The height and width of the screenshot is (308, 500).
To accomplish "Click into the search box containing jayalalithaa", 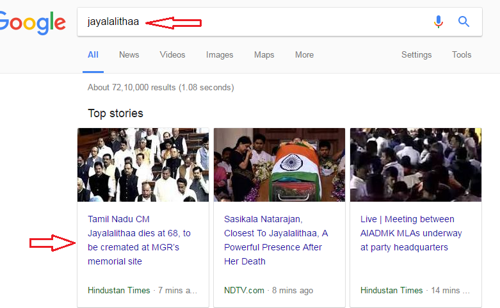I will click(280, 22).
